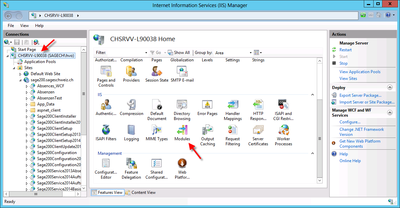Click View Application Pools link
The height and width of the screenshot is (208, 400).
pos(360,72)
